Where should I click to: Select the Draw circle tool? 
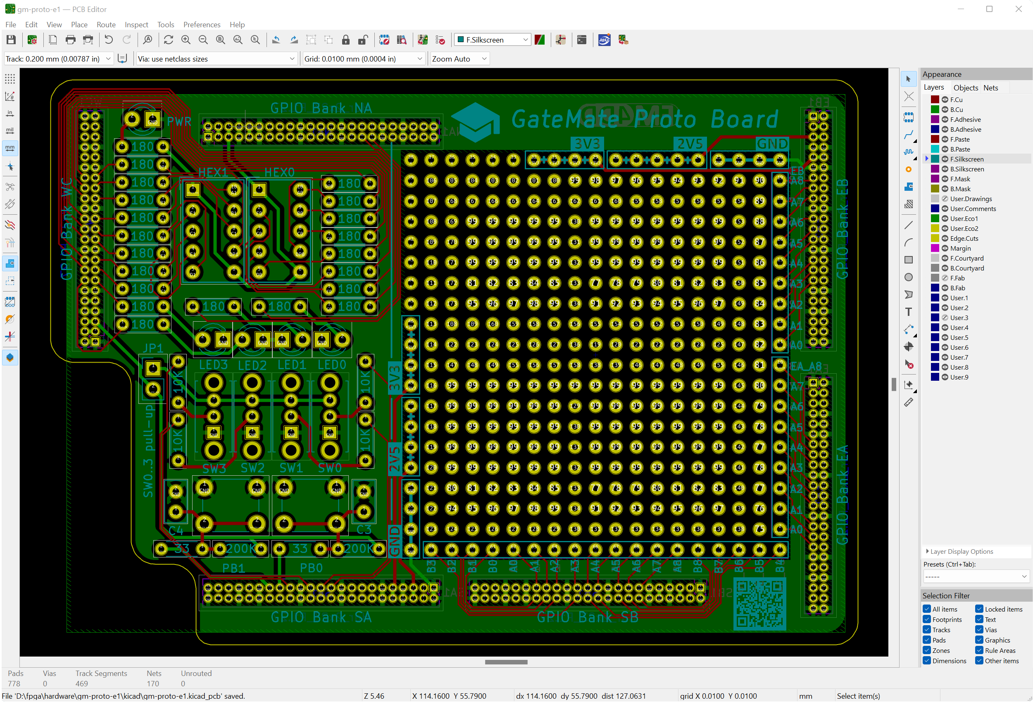(909, 277)
